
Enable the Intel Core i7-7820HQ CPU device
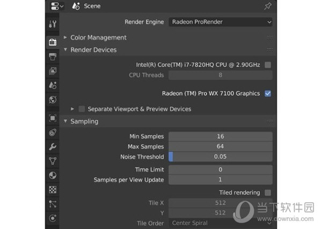click(x=268, y=65)
